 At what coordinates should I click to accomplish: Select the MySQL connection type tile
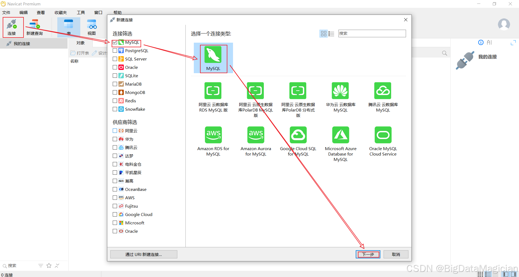213,58
